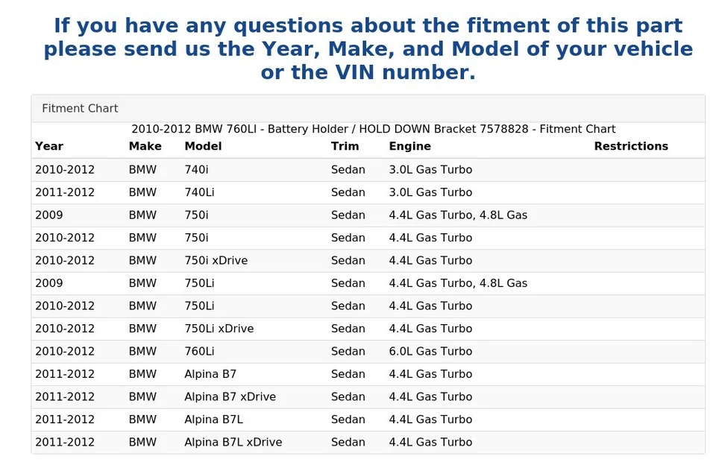
Task: Click the table caption about 760LI Battery Holder
Action: point(373,129)
